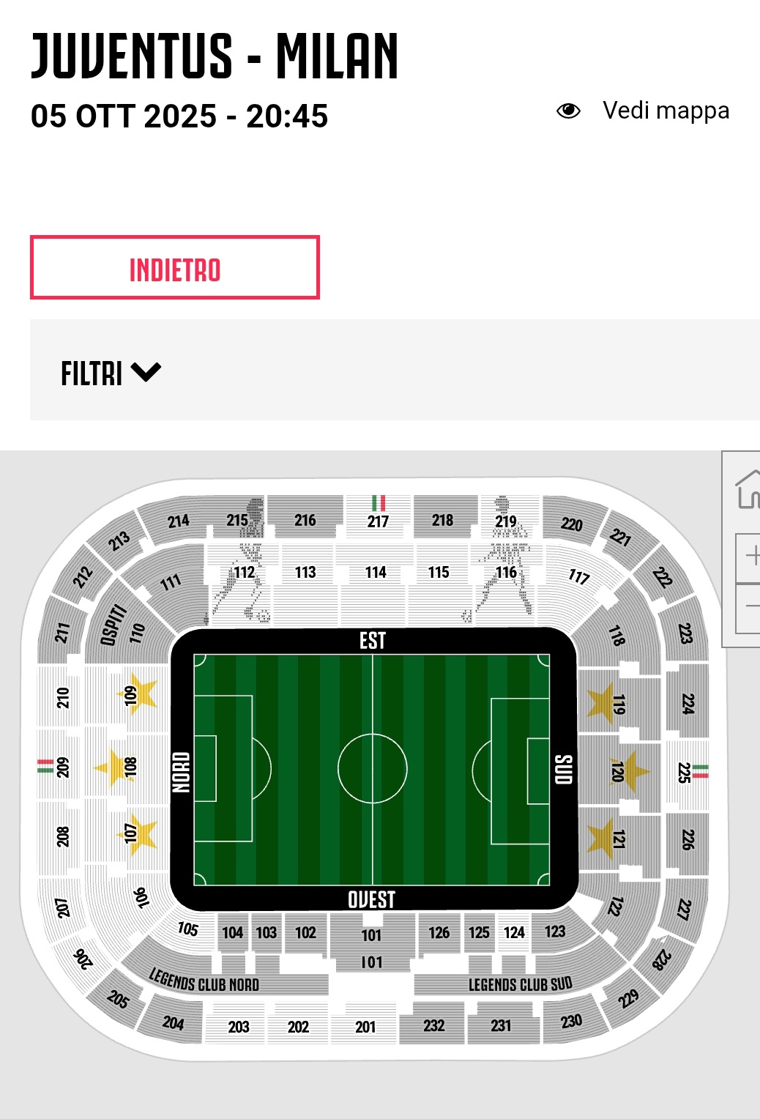This screenshot has height=1119, width=760.
Task: Click the eye icon beside Vedi mappa
Action: tap(568, 111)
